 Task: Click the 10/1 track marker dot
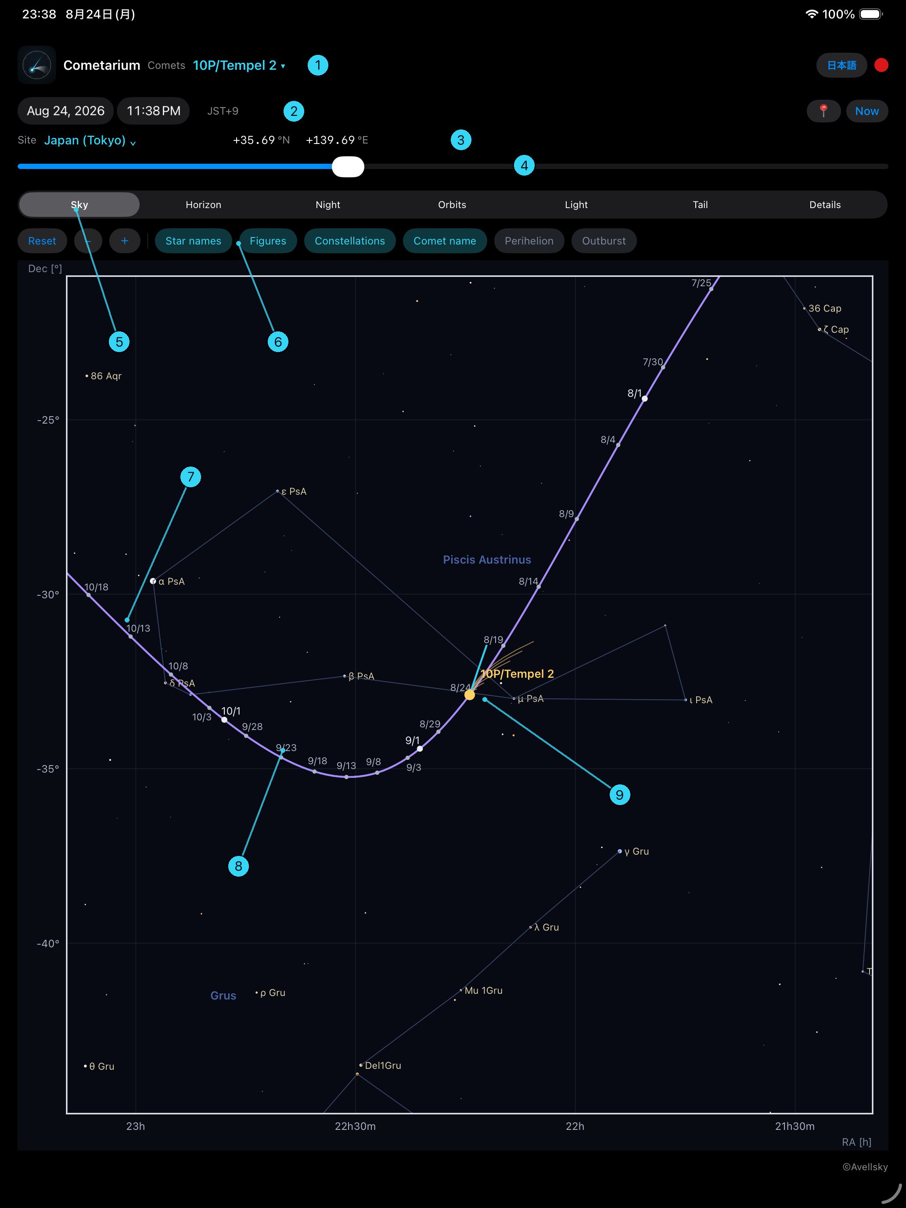click(224, 720)
